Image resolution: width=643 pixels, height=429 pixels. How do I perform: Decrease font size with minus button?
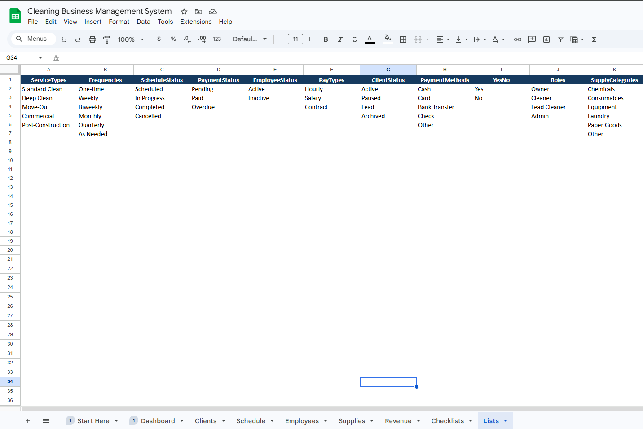click(x=281, y=39)
